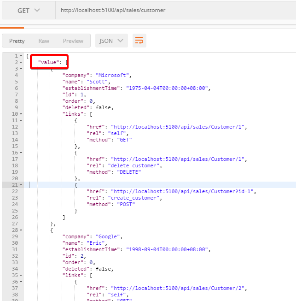Click line number 26 in gutter
The height and width of the screenshot is (301, 296).
[x=15, y=217]
